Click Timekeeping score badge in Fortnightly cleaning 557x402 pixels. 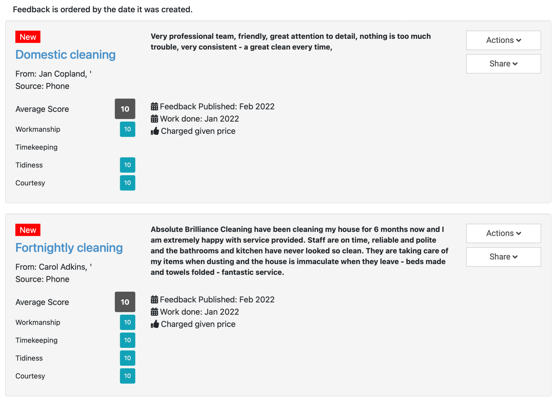click(x=127, y=340)
